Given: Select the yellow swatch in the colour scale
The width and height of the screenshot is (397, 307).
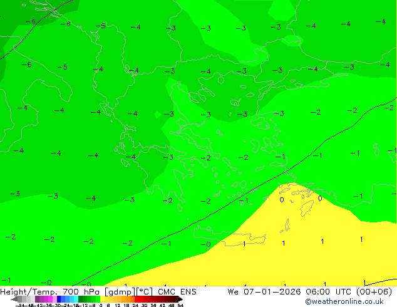Looking at the screenshot, I should click(x=102, y=299).
